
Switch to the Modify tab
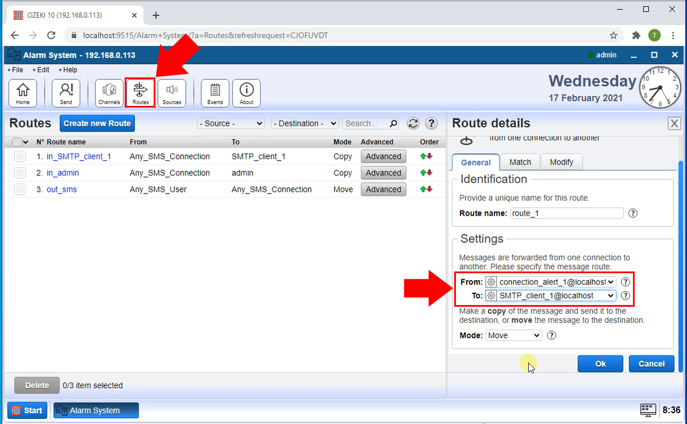click(562, 162)
